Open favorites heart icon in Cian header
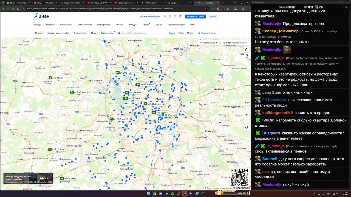Image resolution: width=351 pixels, height=197 pixels. [x=175, y=16]
